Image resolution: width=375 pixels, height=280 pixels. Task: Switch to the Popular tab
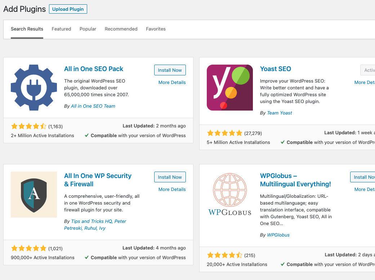click(x=88, y=29)
